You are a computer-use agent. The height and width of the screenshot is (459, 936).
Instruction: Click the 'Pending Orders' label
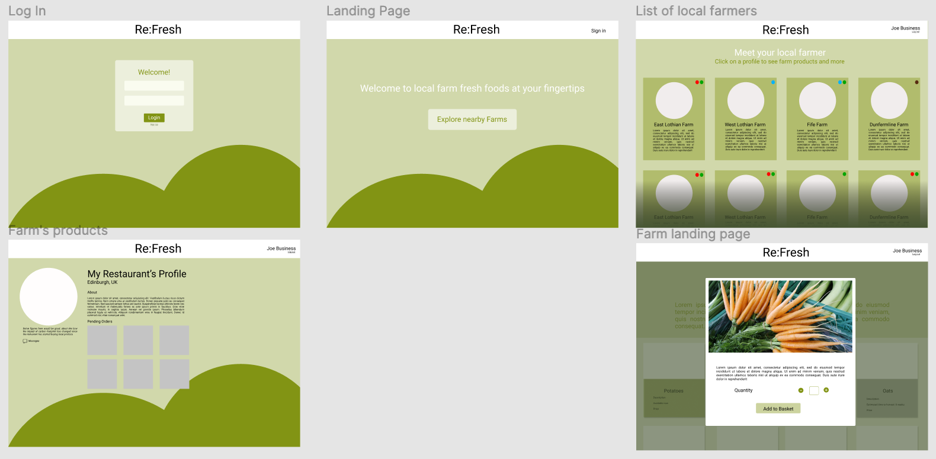[100, 322]
